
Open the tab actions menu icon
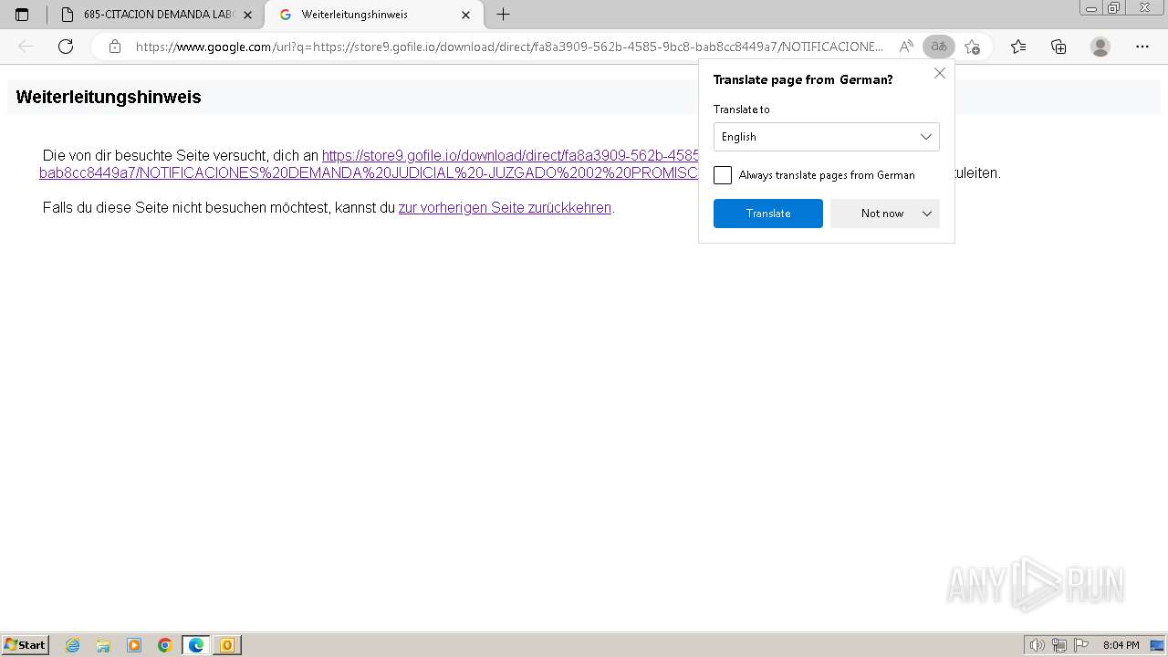click(22, 15)
